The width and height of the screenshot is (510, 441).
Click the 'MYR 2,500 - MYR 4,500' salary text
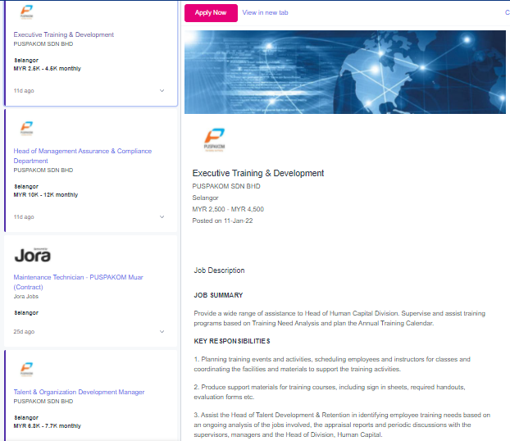pos(228,209)
